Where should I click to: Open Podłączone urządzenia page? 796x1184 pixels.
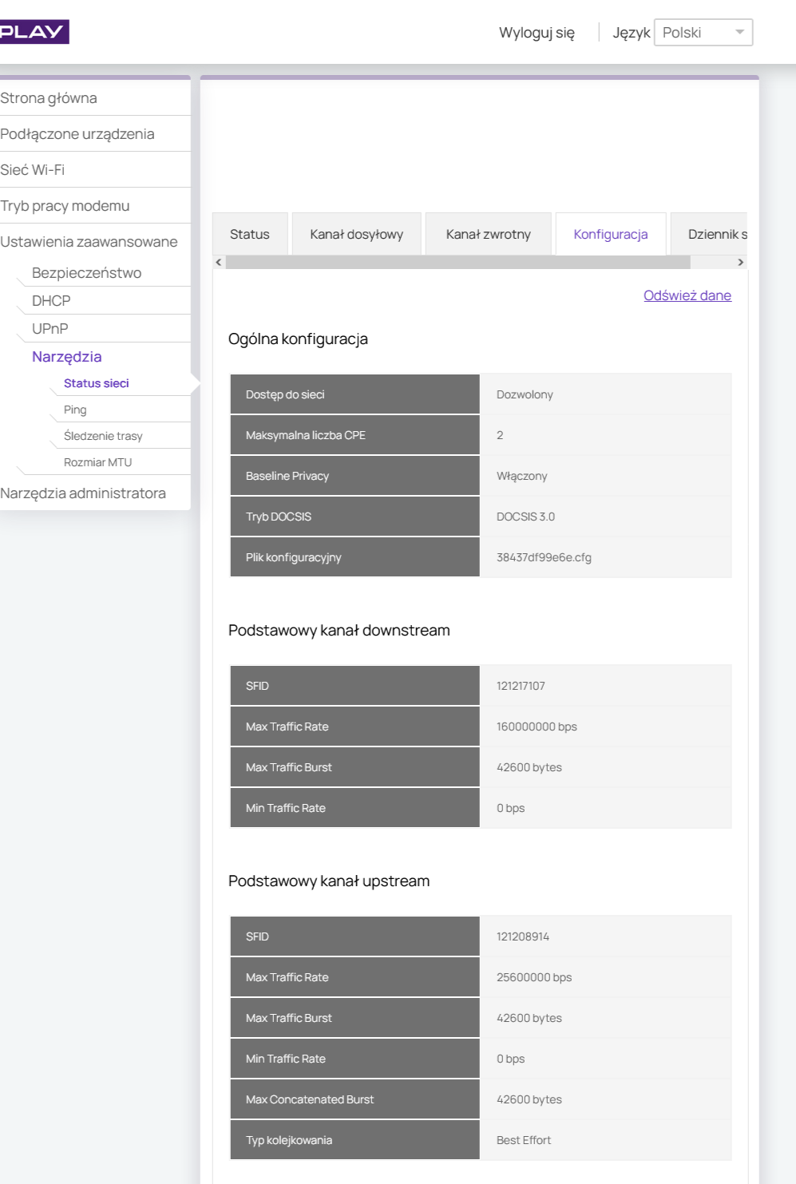pos(77,134)
